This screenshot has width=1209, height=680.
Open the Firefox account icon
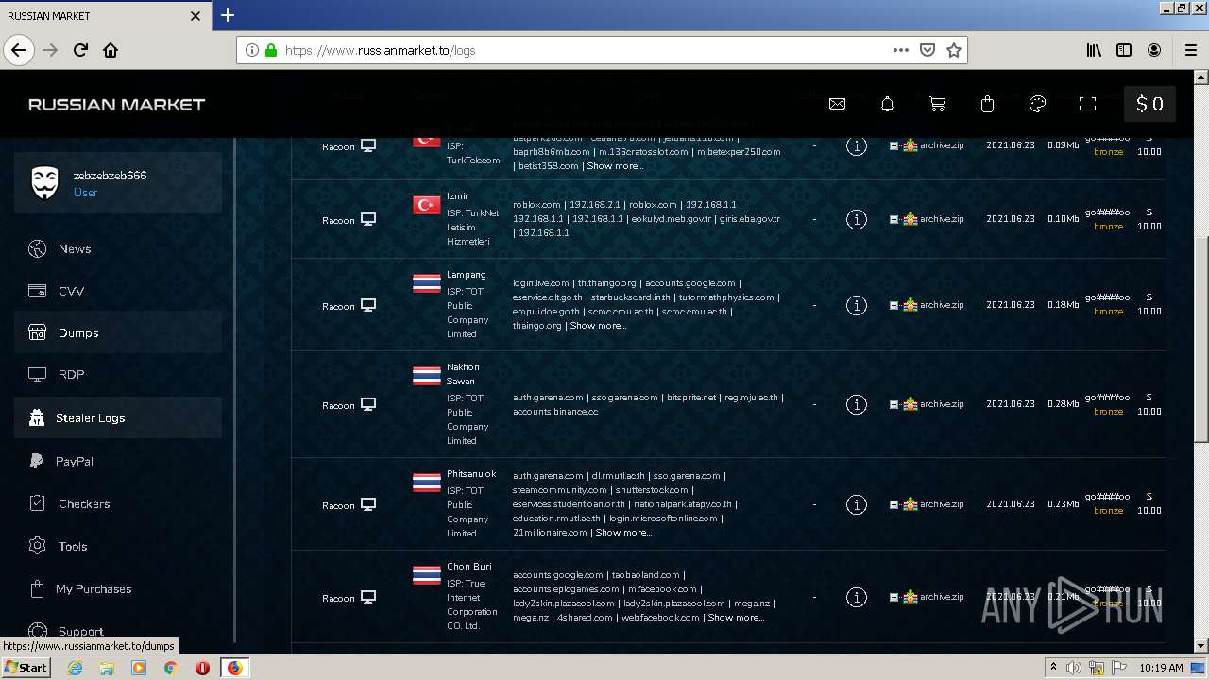click(x=1154, y=50)
